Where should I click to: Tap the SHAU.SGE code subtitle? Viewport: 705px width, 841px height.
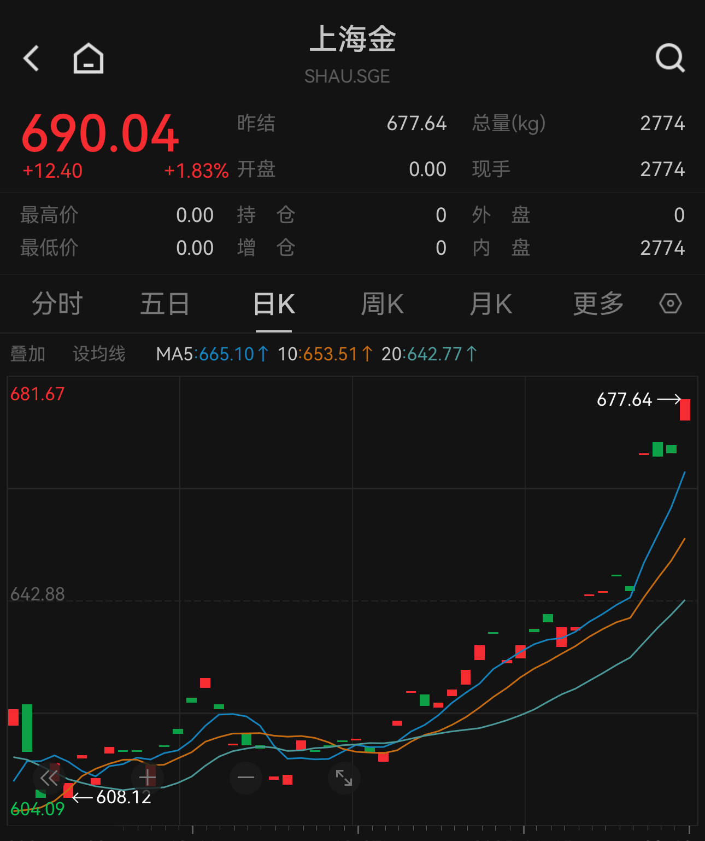[347, 76]
